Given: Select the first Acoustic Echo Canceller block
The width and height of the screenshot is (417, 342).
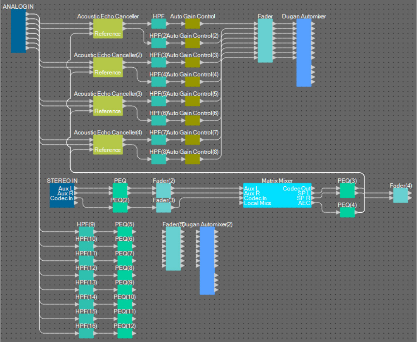Looking at the screenshot, I should (x=108, y=28).
